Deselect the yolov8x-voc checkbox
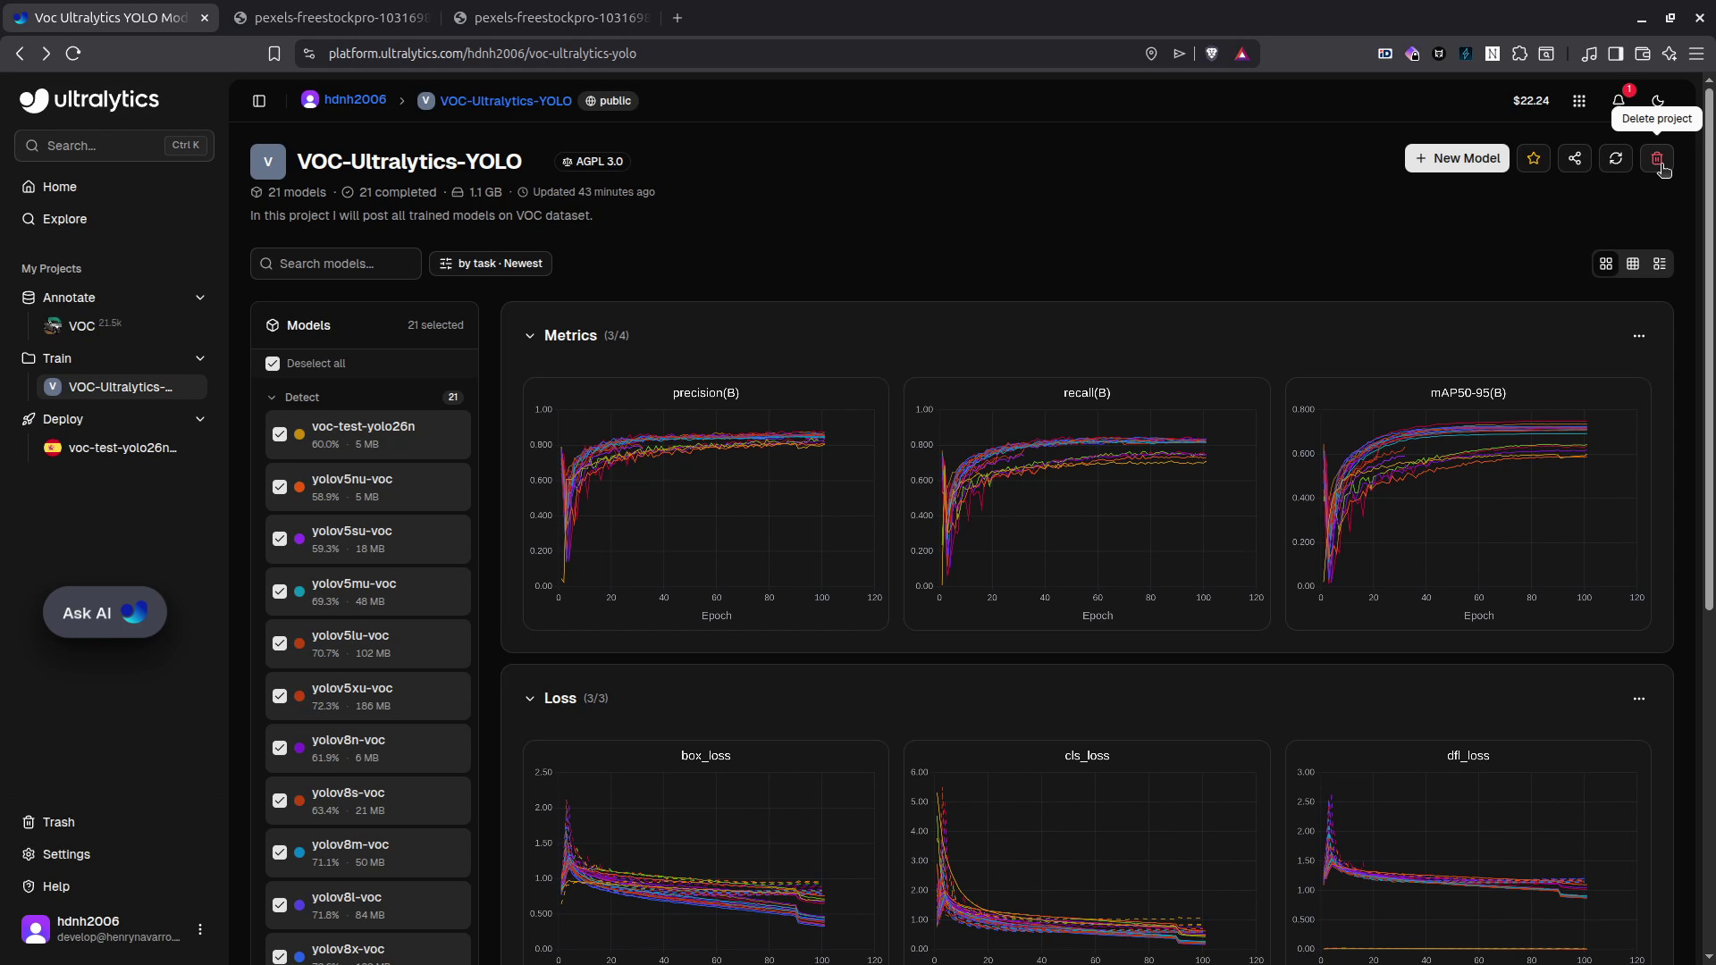1716x965 pixels. (x=281, y=956)
